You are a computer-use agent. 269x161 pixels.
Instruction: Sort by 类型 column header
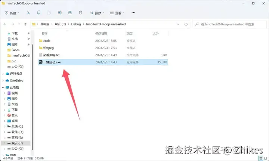[130, 34]
